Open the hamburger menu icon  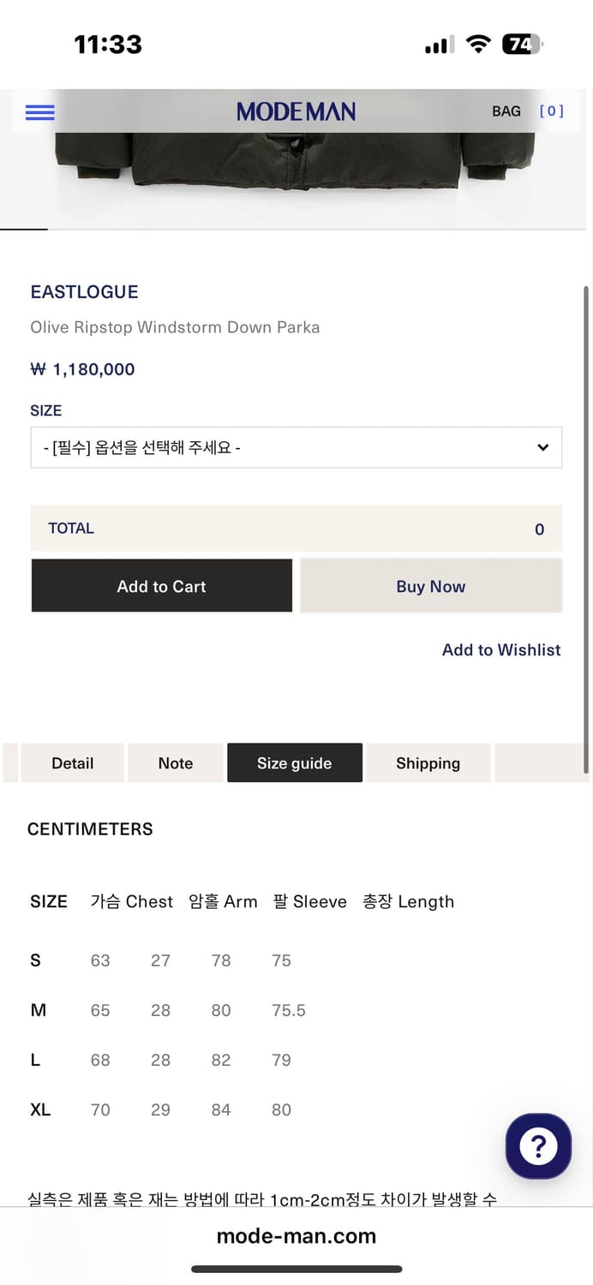coord(40,112)
